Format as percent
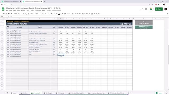169x95 pixels. [x=24, y=14]
